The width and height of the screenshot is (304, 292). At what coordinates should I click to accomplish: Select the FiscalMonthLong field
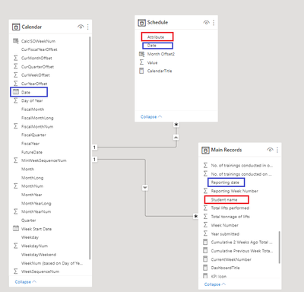click(37, 118)
